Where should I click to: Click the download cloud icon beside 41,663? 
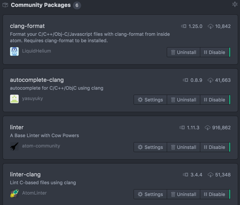pyautogui.click(x=210, y=80)
